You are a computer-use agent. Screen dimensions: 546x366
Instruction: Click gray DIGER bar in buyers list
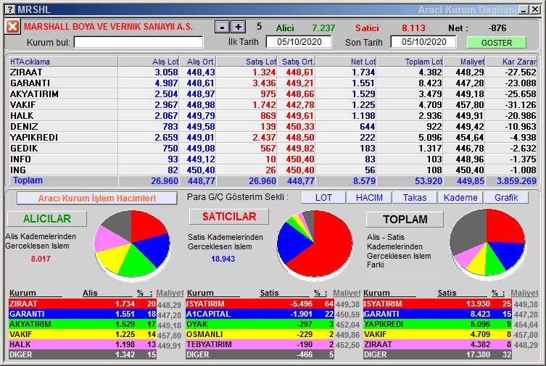coord(83,354)
